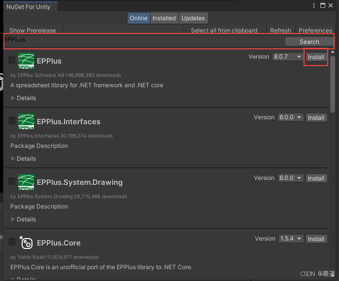Click the EPPlus package logo icon

point(26,61)
